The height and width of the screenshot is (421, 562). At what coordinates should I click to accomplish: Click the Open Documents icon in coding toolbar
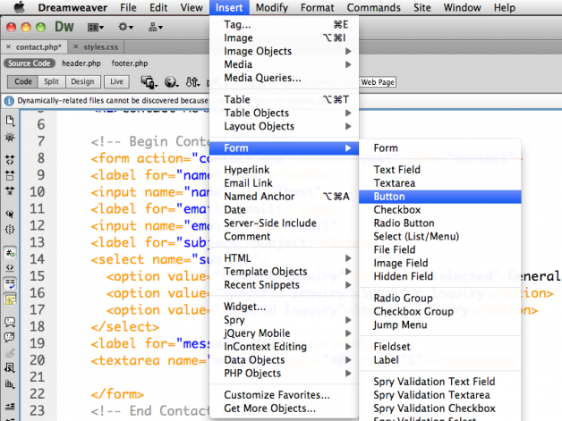(10, 121)
